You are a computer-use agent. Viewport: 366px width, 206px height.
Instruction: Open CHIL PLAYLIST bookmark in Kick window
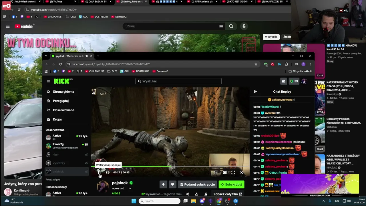pyautogui.click(x=94, y=71)
